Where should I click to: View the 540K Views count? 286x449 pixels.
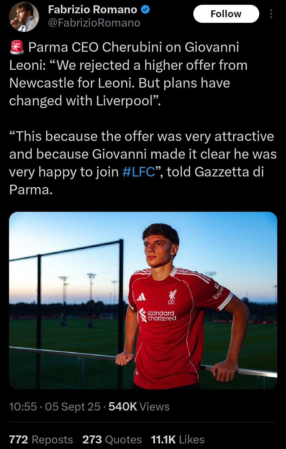[139, 407]
